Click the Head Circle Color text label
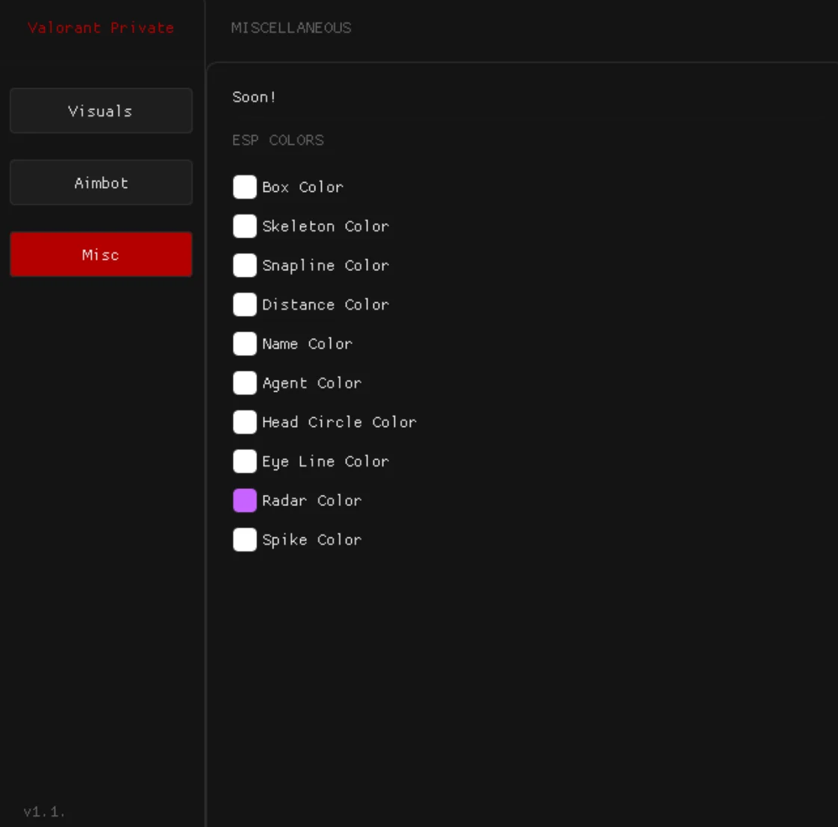 [339, 422]
